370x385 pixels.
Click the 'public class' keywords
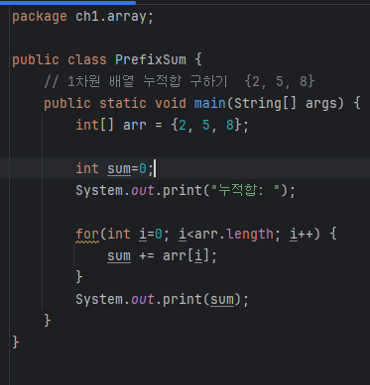tap(60, 60)
